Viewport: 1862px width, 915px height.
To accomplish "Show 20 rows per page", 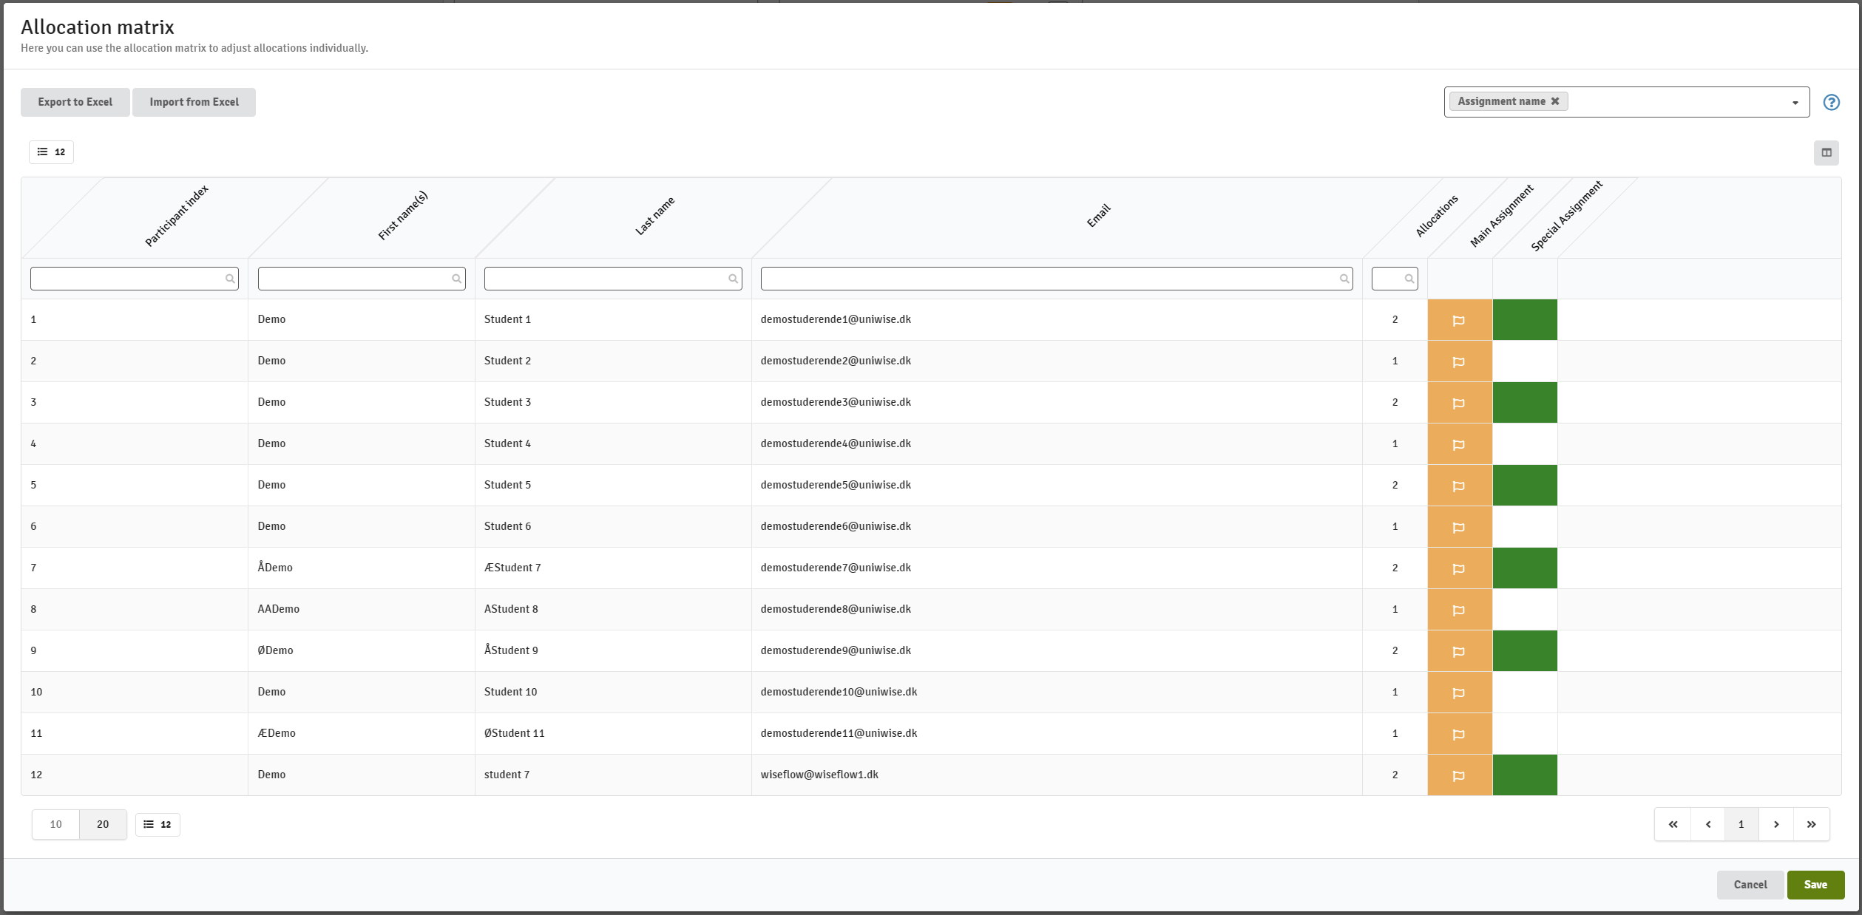I will pos(103,824).
